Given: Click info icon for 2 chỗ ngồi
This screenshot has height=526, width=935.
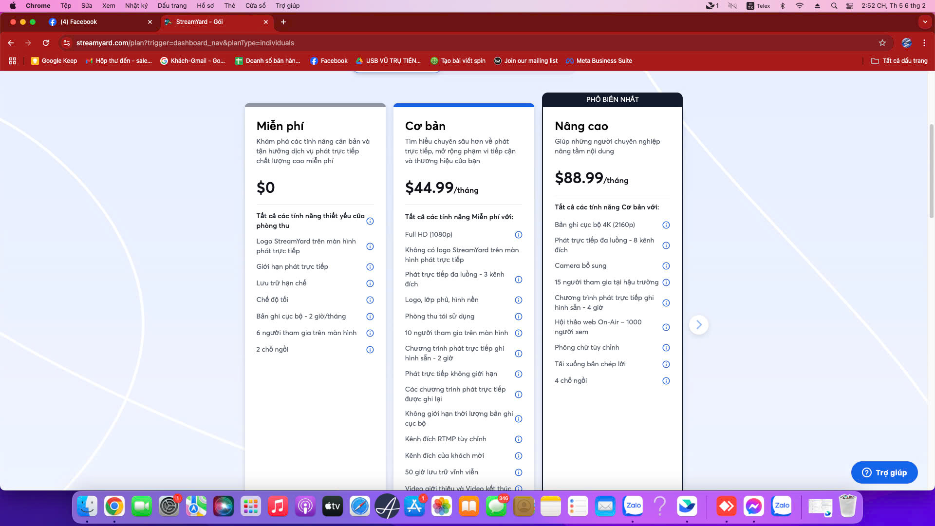Looking at the screenshot, I should click(370, 350).
